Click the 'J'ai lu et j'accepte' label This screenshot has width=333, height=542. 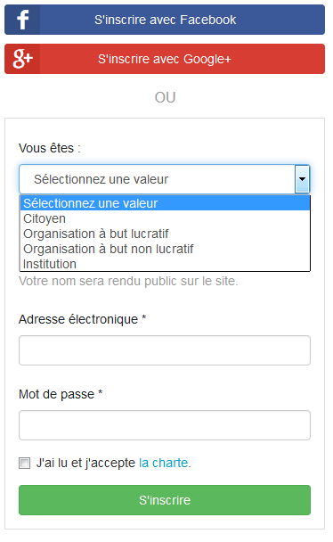pos(86,463)
